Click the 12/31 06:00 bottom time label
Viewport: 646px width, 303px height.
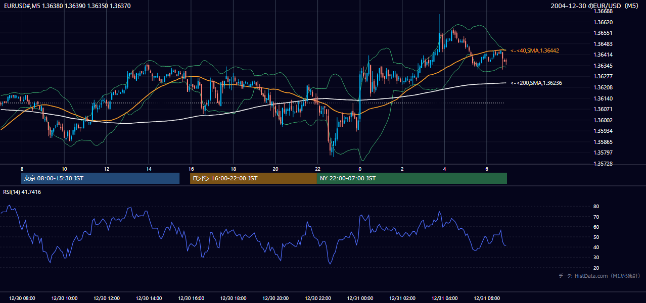pyautogui.click(x=486, y=298)
